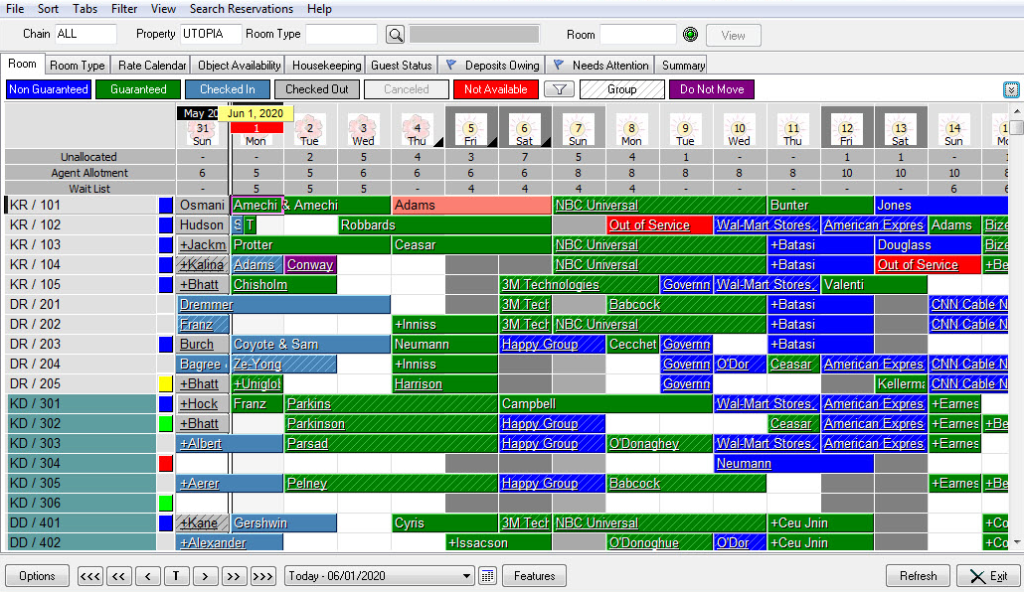The image size is (1024, 592).
Task: Click the vertical scrollbar down arrow
Action: click(1017, 543)
